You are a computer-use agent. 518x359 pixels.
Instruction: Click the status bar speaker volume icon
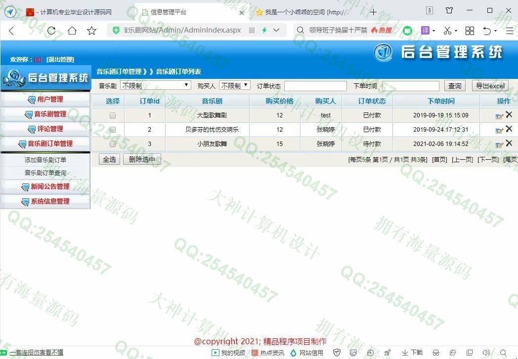click(486, 353)
